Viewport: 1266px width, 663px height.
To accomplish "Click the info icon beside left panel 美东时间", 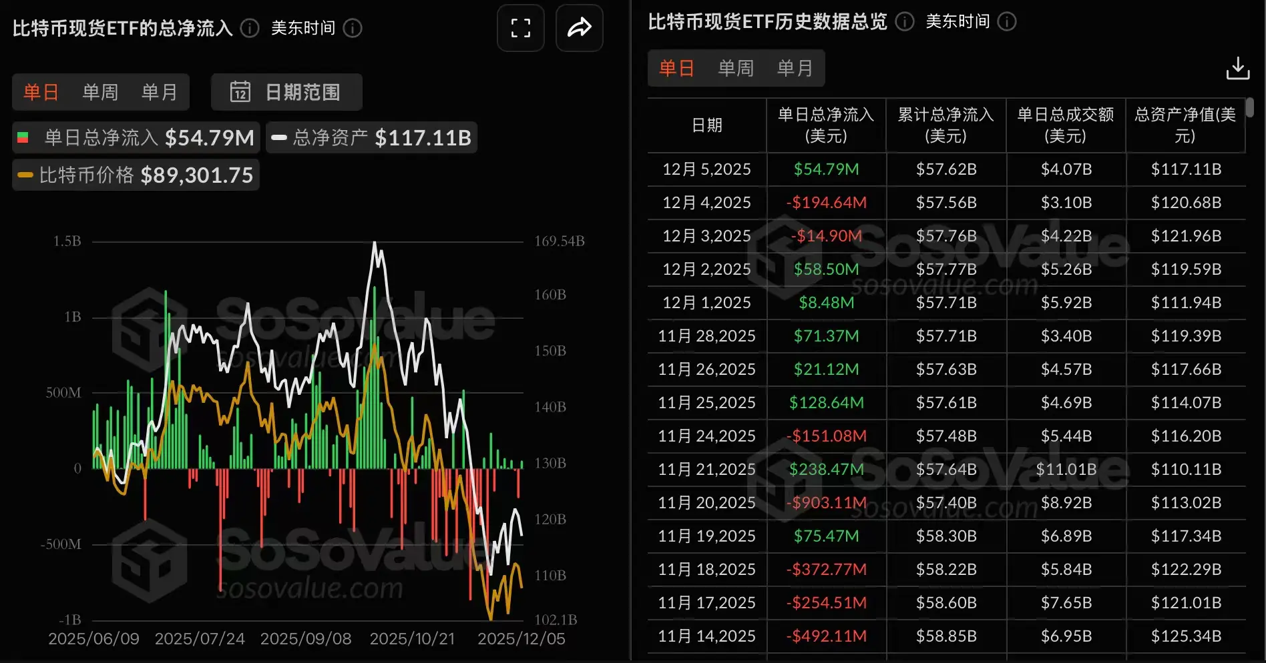I will click(x=353, y=29).
